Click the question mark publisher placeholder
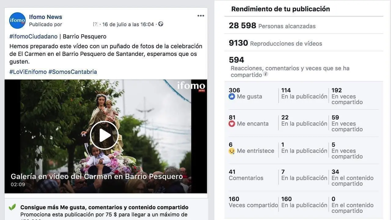The image size is (391, 220). 95,24
